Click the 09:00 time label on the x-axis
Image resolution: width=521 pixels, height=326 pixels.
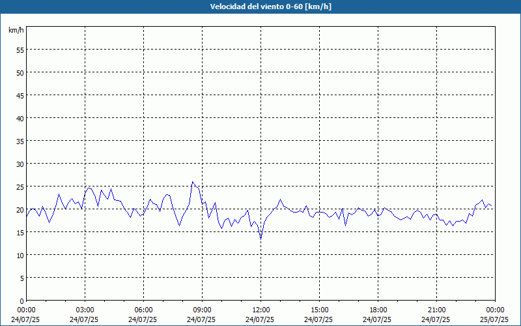(x=202, y=310)
